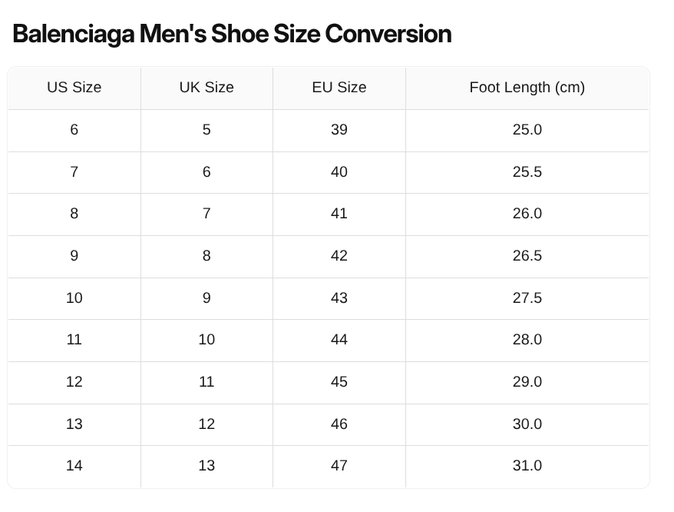This screenshot has width=674, height=512.
Task: Select EU size 44 cell
Action: [339, 340]
